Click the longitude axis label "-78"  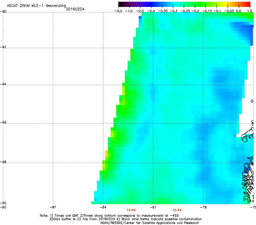click(x=203, y=207)
